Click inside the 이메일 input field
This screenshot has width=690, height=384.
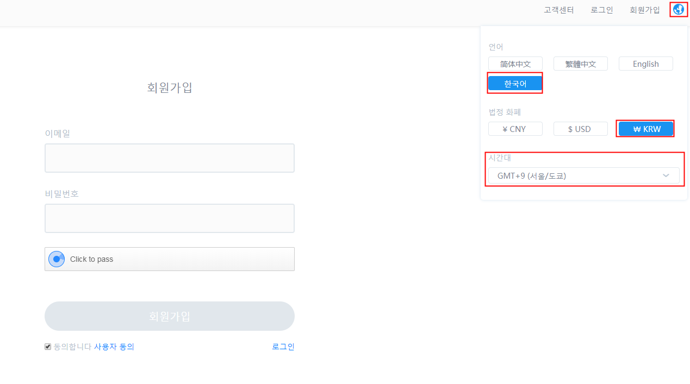tap(169, 158)
